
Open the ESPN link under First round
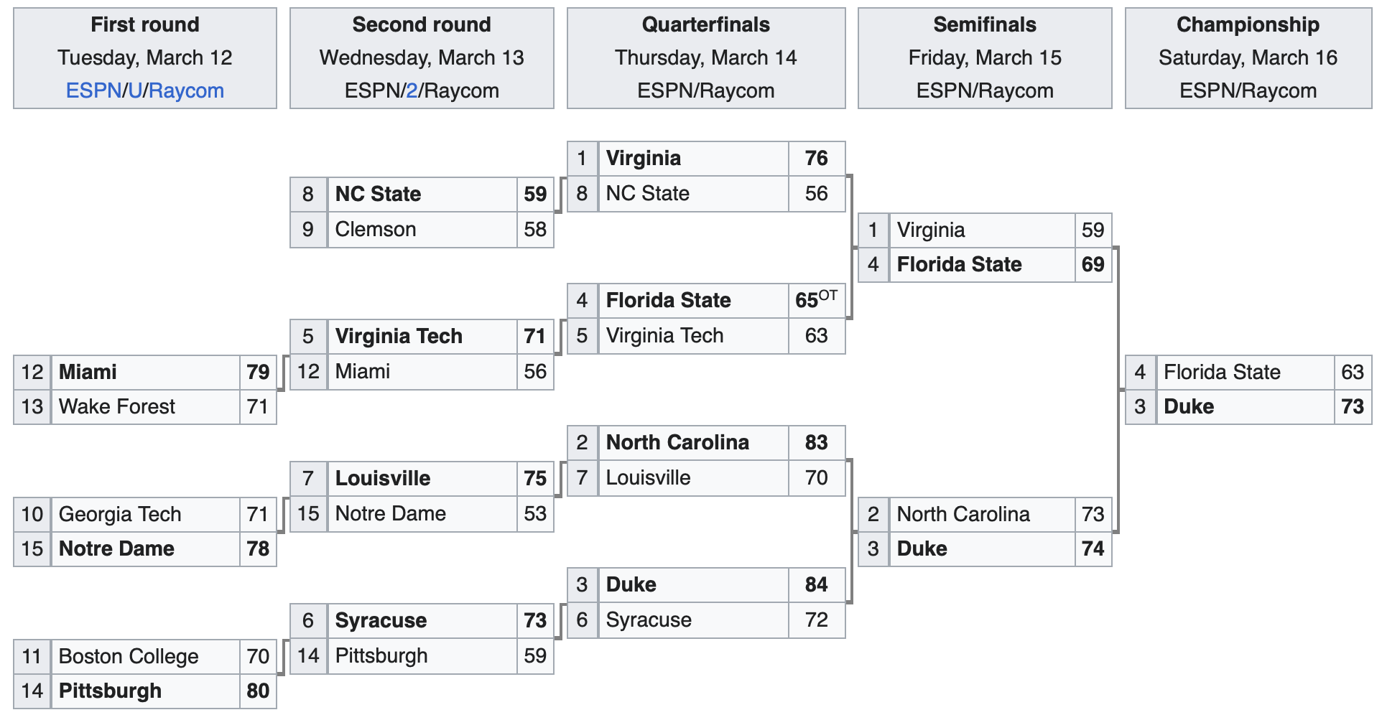tap(93, 90)
